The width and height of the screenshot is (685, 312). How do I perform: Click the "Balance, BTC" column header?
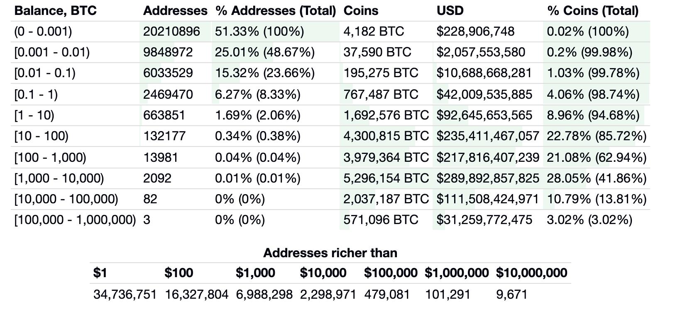[x=55, y=10]
